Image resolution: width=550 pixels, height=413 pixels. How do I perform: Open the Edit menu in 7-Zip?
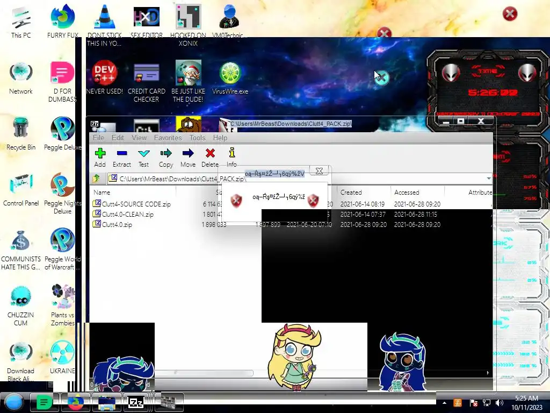pos(118,138)
